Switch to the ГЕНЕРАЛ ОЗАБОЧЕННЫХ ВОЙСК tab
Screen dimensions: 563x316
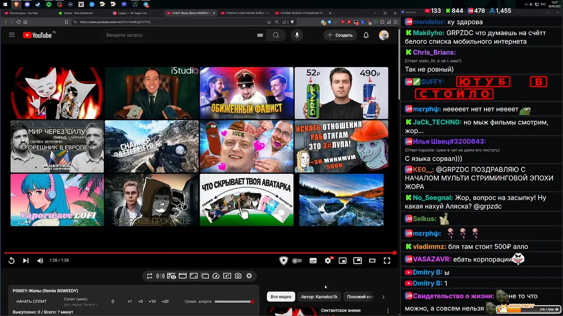pyautogui.click(x=244, y=13)
